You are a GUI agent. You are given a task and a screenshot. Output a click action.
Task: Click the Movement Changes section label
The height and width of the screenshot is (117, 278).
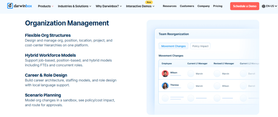click(x=171, y=56)
